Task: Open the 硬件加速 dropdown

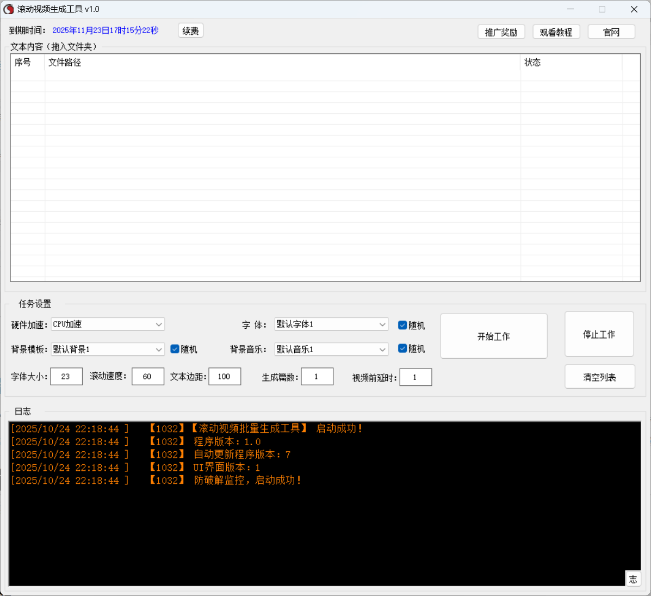Action: tap(108, 324)
